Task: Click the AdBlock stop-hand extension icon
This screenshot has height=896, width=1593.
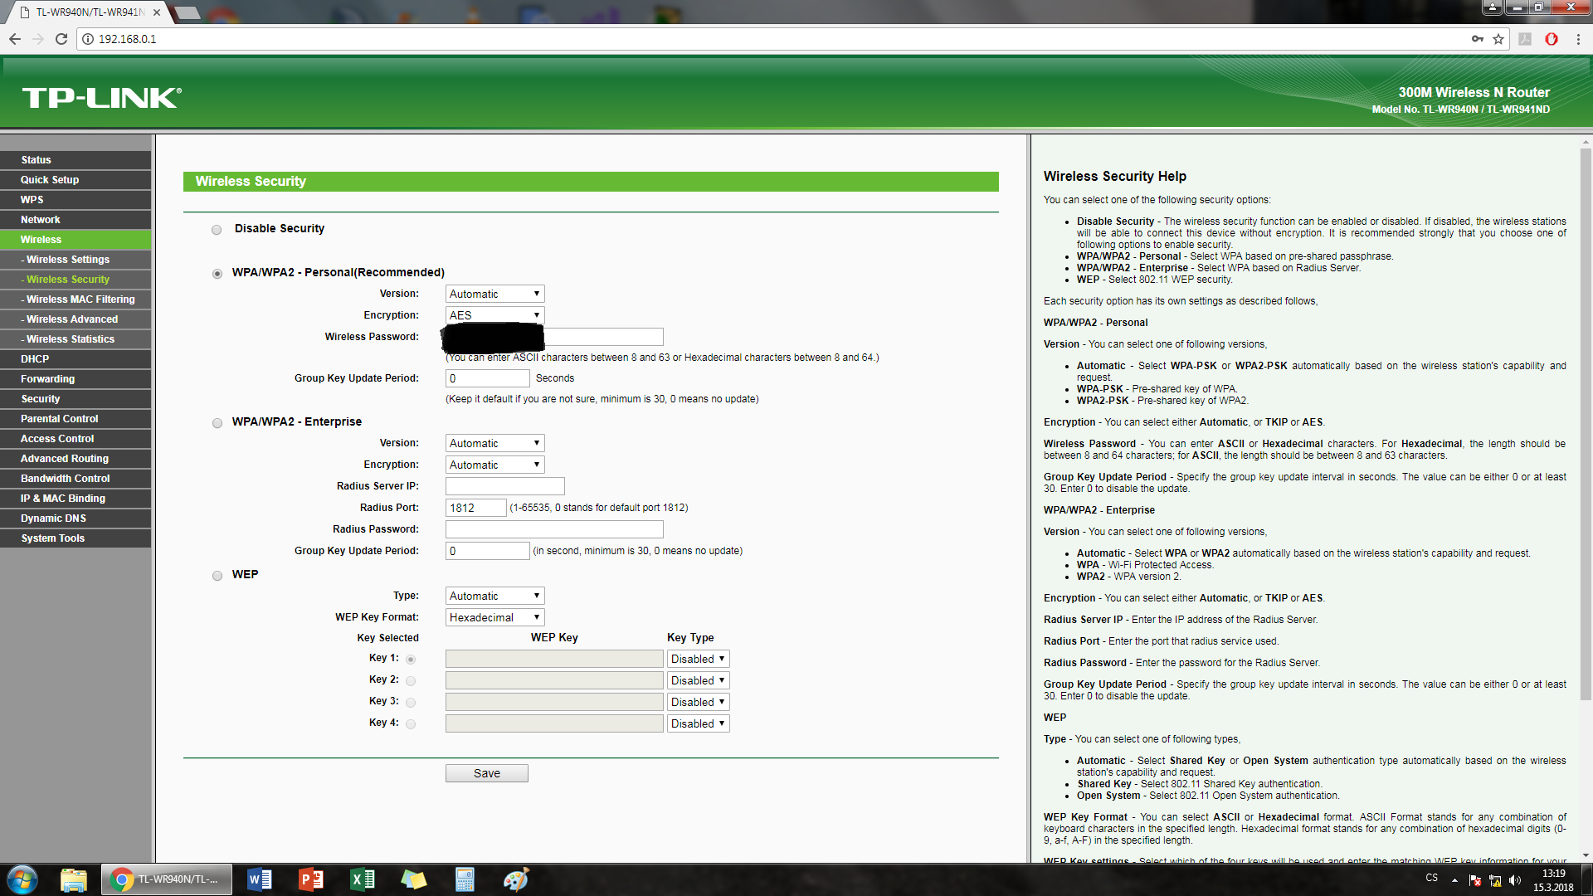Action: pos(1552,39)
